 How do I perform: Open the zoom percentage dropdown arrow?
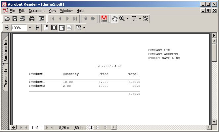(30, 28)
